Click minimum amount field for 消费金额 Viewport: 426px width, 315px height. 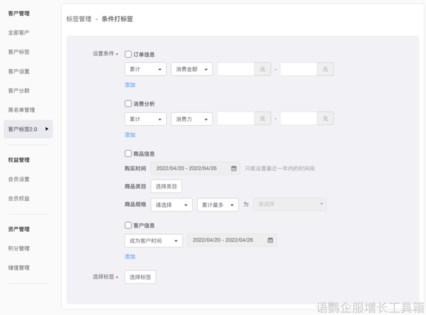coord(236,69)
